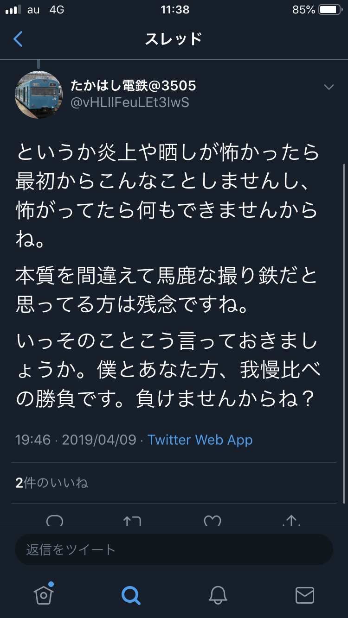Like the tweet with the heart icon
348x618 pixels.
tap(213, 521)
